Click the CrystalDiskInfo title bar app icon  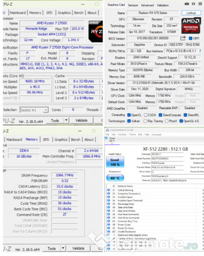(x=108, y=130)
